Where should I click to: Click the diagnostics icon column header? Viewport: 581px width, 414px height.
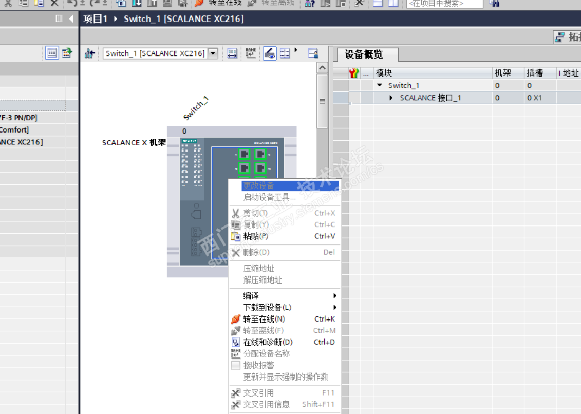[x=354, y=73]
